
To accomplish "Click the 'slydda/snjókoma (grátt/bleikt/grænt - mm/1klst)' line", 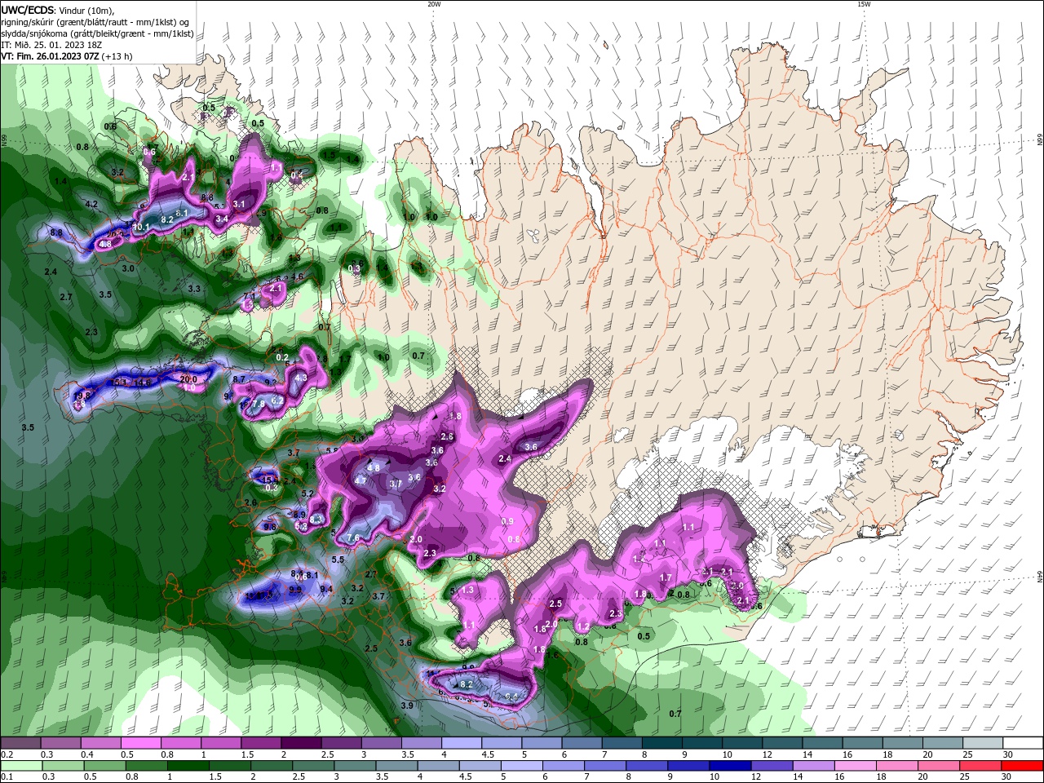I will click(x=97, y=33).
